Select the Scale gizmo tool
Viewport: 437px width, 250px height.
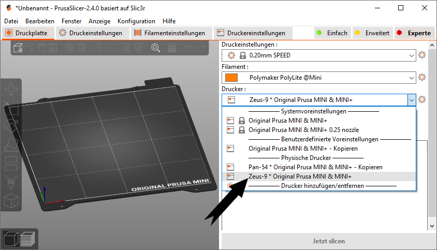11,108
